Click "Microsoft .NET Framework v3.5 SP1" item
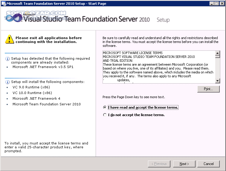This screenshot has width=226, height=171. pyautogui.click(x=43, y=67)
